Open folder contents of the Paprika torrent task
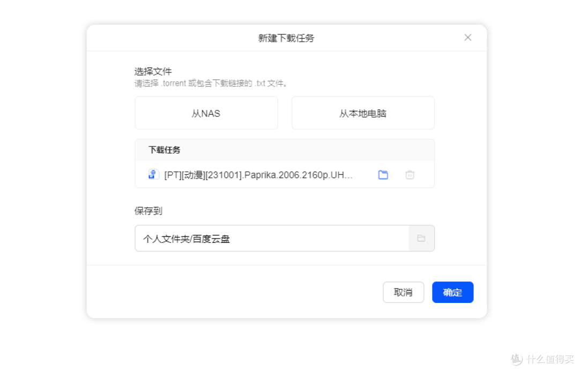Viewport: 579px width, 371px height. [x=383, y=174]
